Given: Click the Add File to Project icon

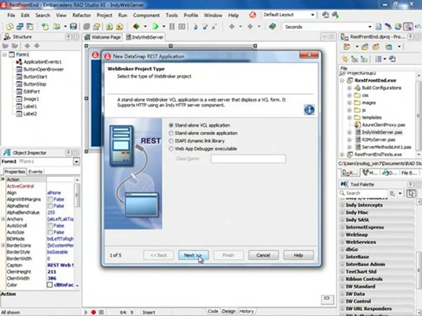Looking at the screenshot, I should coord(109,27).
